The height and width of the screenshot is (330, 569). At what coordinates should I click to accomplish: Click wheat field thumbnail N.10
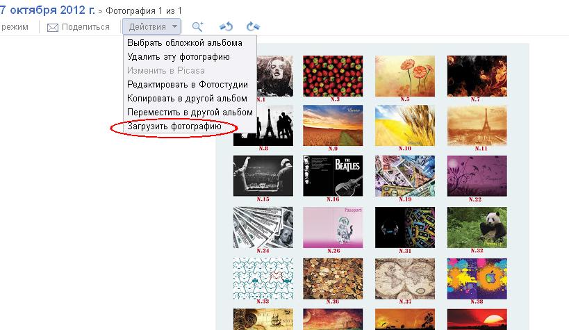[x=404, y=126]
